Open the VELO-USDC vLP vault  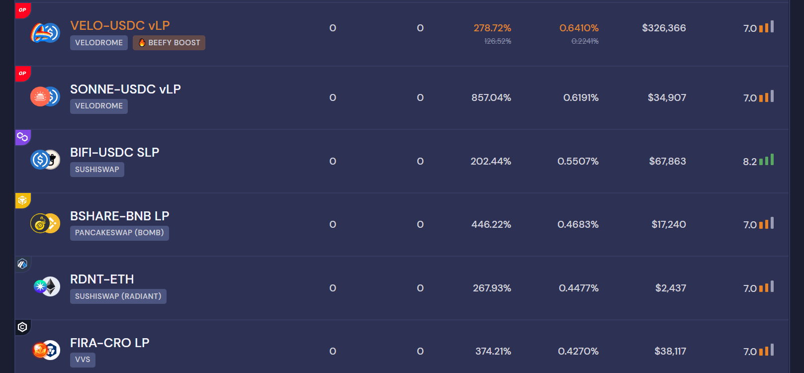click(x=120, y=25)
